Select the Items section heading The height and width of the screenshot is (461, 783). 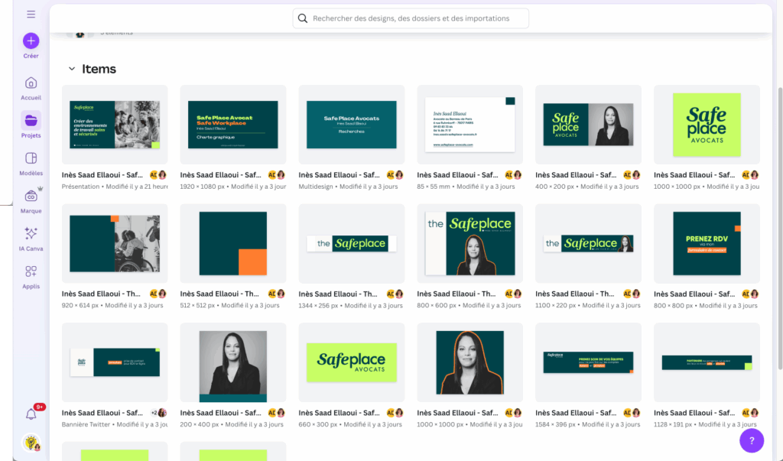click(x=99, y=69)
